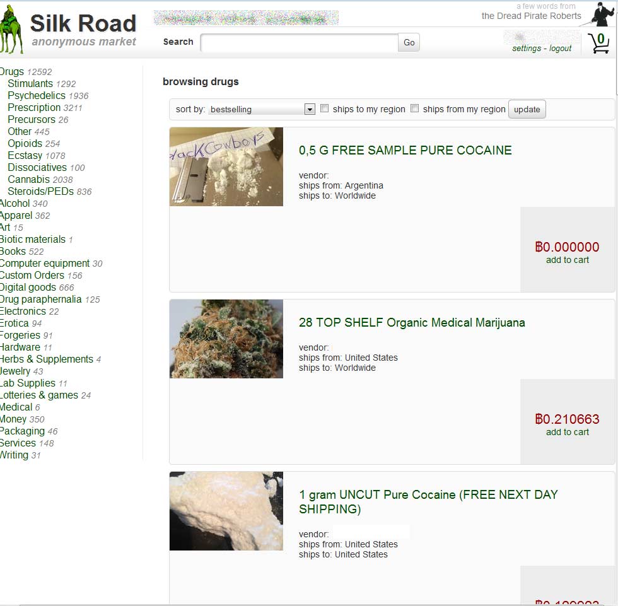
Task: Open the settings link
Action: point(527,49)
